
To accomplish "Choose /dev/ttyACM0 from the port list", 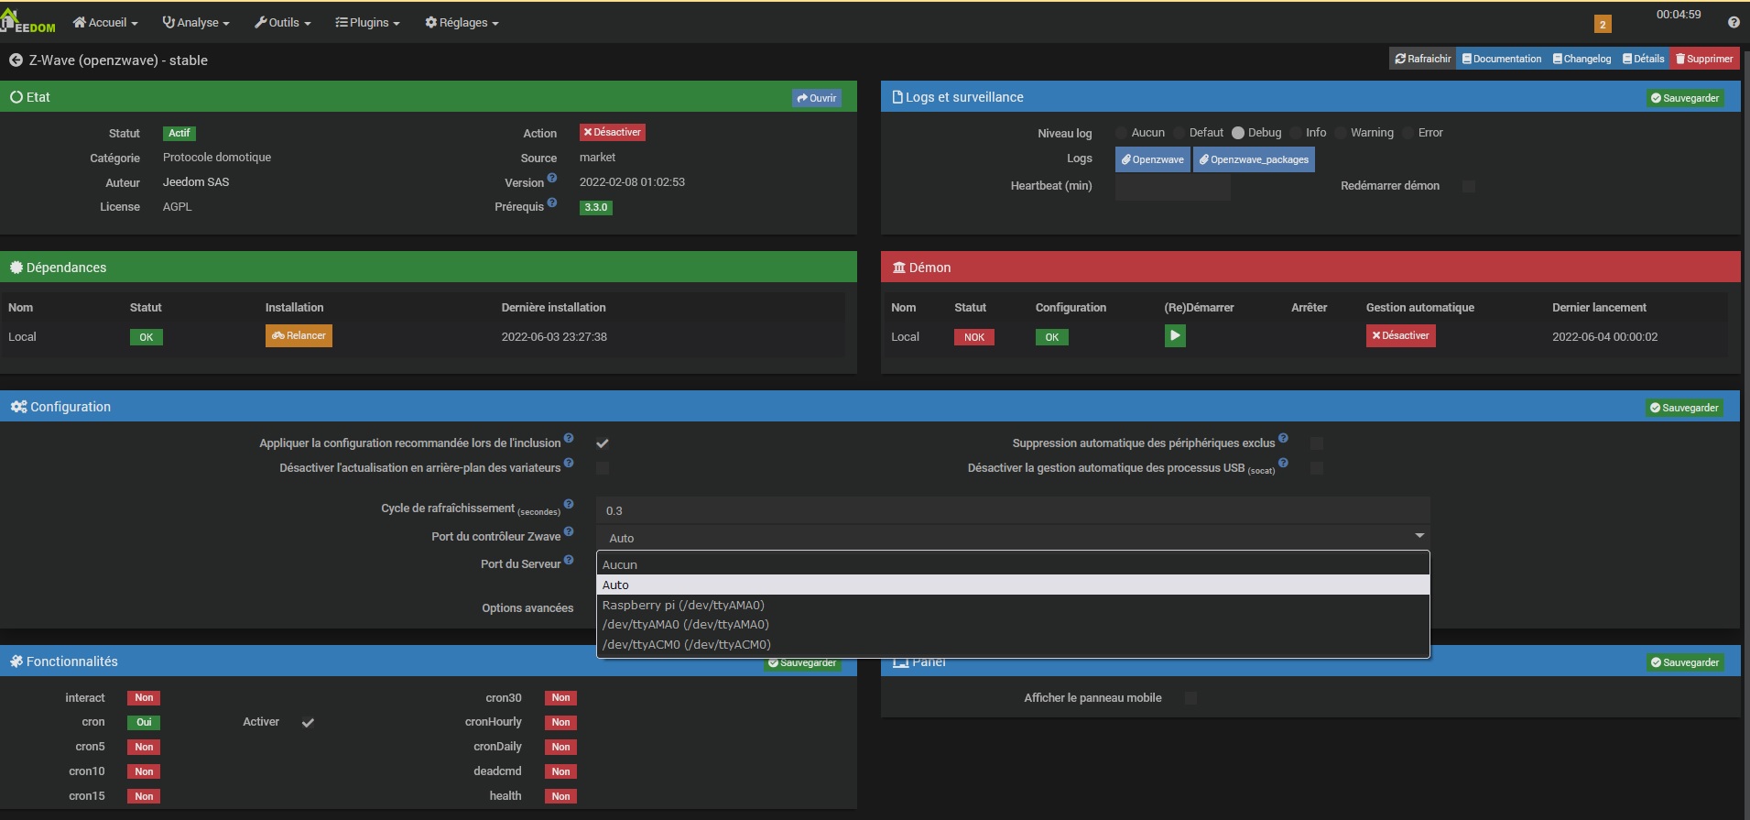I will (687, 644).
